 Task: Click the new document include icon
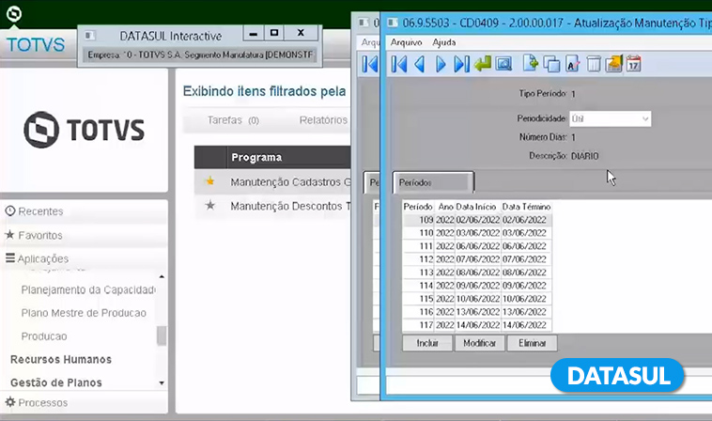(531, 64)
